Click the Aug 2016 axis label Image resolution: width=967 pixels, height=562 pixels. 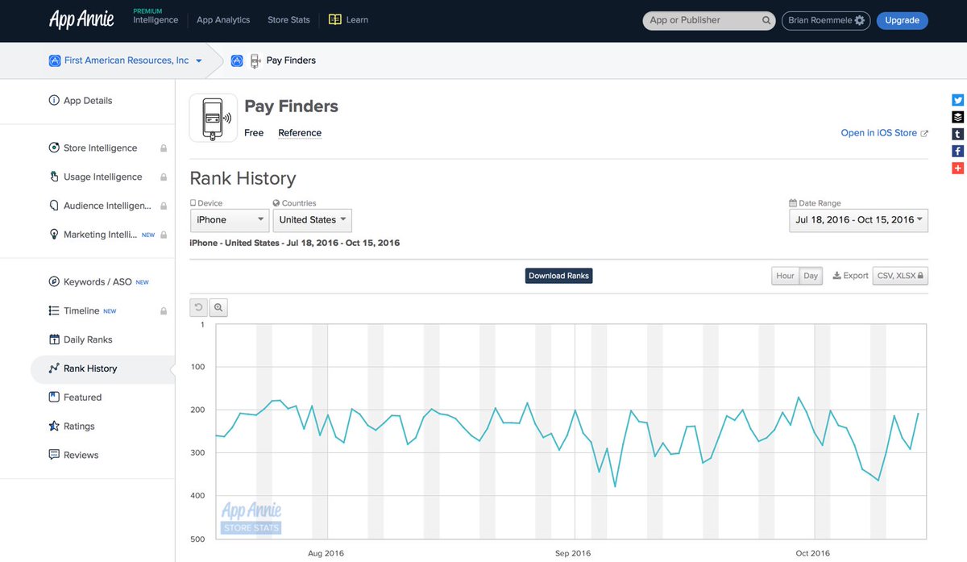pyautogui.click(x=326, y=553)
